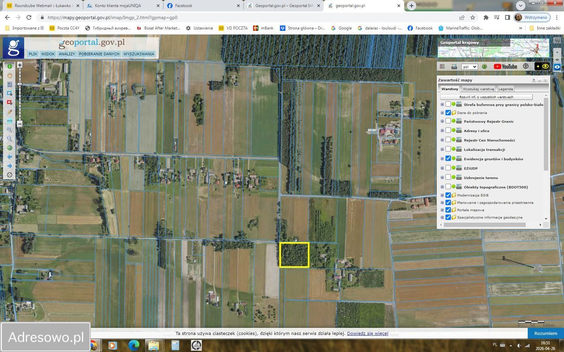Viewport: 564px width, 352px height.
Task: Open the ANALIZY menu
Action: coord(67,54)
